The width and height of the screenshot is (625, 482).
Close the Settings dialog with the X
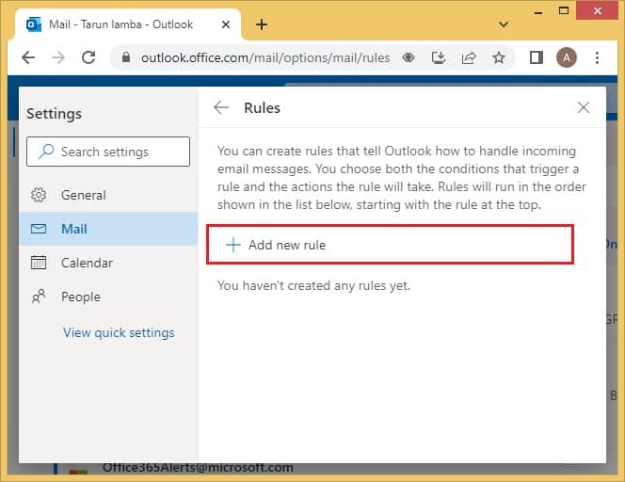click(584, 107)
